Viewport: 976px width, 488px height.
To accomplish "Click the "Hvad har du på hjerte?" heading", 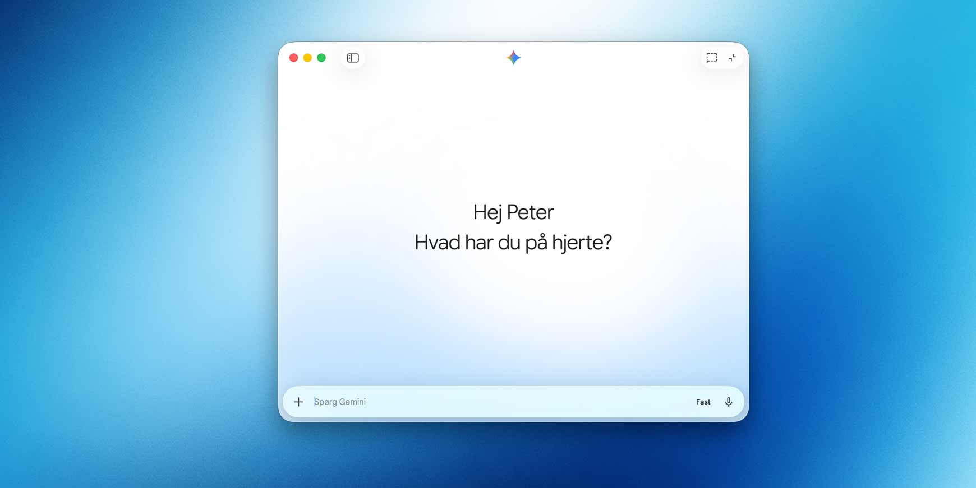I will click(x=513, y=243).
